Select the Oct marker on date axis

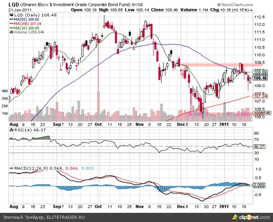click(98, 124)
